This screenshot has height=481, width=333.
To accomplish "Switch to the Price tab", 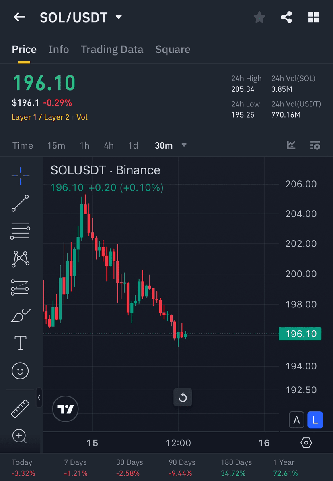I will (x=24, y=50).
